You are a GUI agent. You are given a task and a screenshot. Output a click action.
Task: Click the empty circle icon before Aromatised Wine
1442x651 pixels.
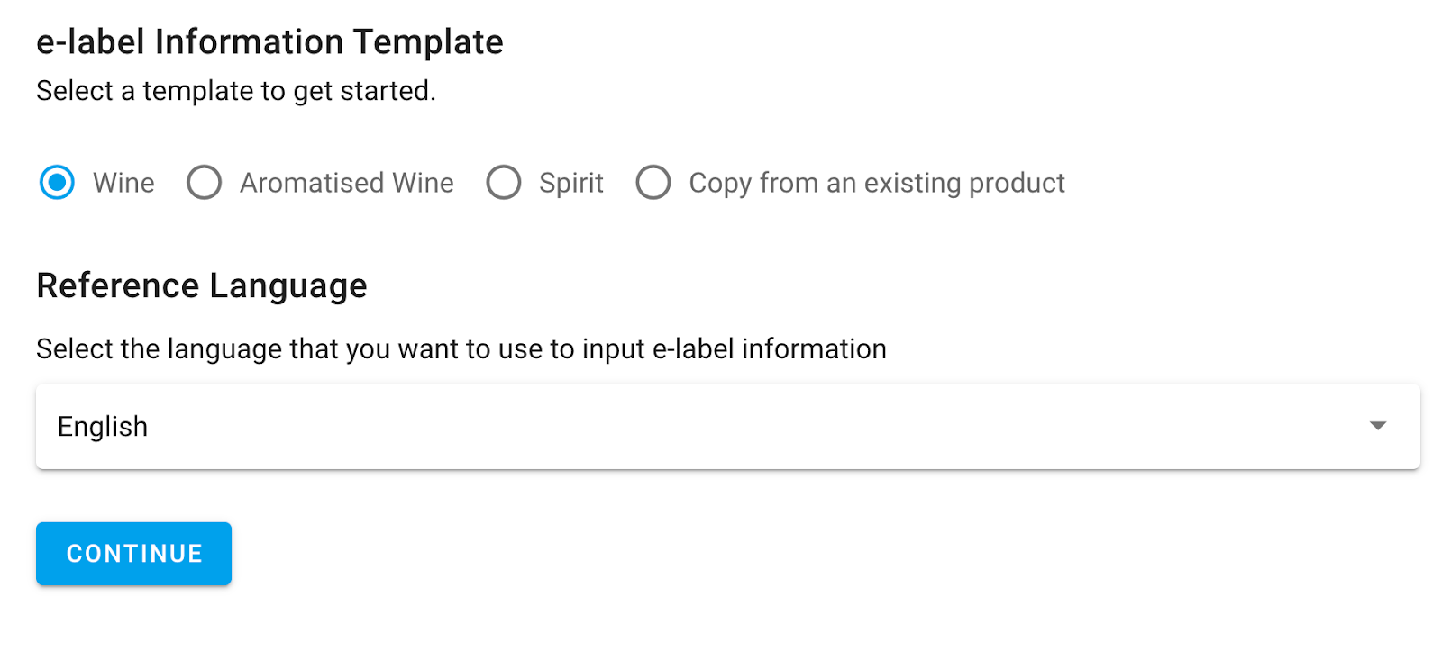click(205, 183)
